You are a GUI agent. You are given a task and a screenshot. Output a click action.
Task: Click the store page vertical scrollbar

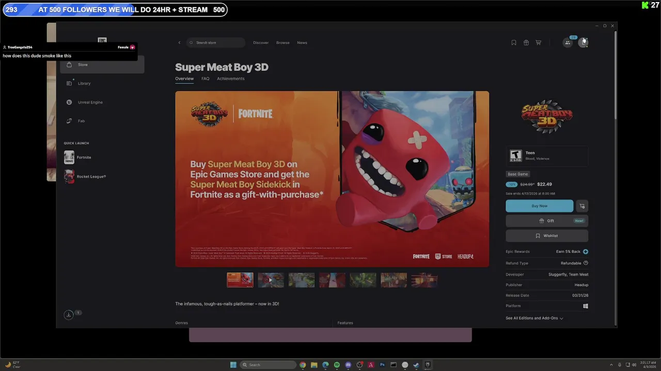(615, 75)
